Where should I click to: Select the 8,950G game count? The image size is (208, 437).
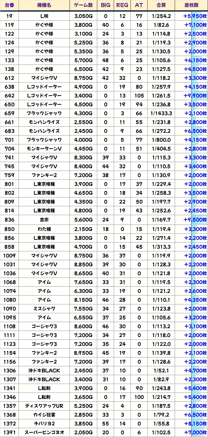click(x=83, y=353)
